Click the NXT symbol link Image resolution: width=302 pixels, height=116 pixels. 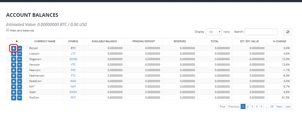pos(73,87)
